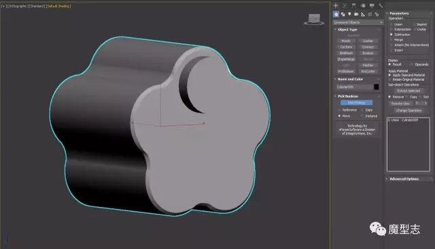Click the ViewCube in viewport corner
Image resolution: width=435 pixels, height=249 pixels.
point(314,20)
